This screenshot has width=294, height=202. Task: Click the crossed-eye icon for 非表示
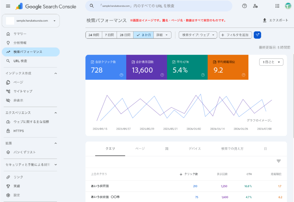[x=8, y=101]
